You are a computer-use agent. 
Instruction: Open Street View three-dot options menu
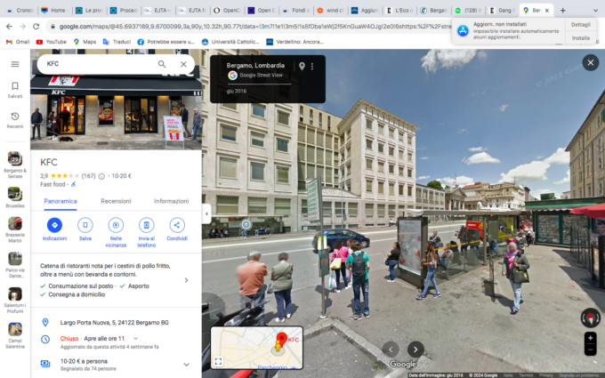[x=312, y=67]
